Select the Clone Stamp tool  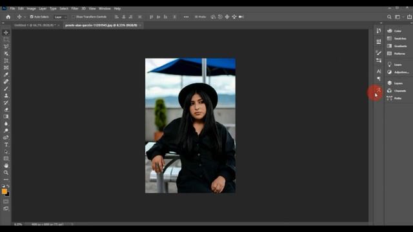click(x=6, y=96)
